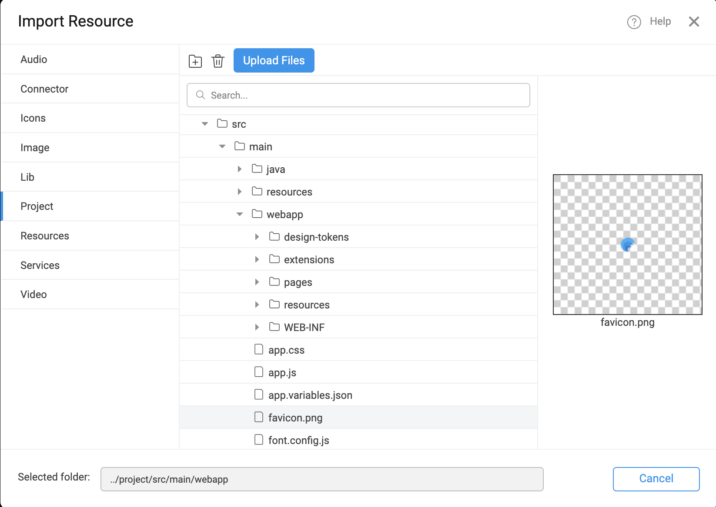Image resolution: width=716 pixels, height=507 pixels.
Task: Collapse the webapp folder
Action: tap(239, 214)
